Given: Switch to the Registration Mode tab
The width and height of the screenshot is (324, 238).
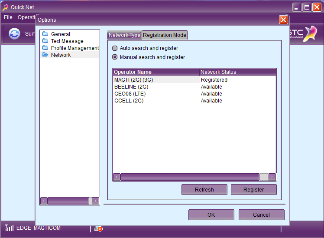Looking at the screenshot, I should (x=165, y=35).
